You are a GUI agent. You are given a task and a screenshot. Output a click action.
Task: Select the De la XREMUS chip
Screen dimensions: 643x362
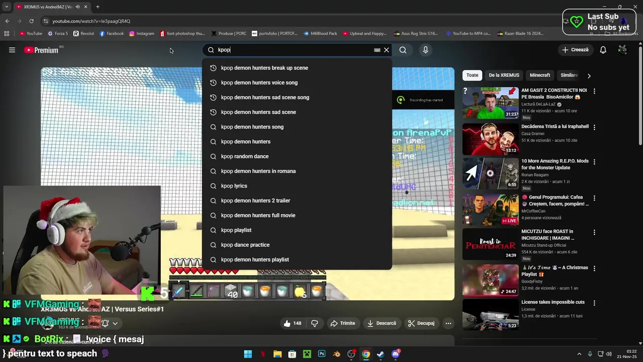point(504,75)
